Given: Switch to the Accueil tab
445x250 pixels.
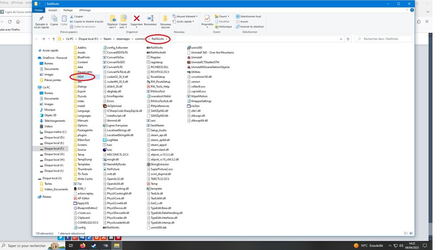Looking at the screenshot, I should coord(53,10).
